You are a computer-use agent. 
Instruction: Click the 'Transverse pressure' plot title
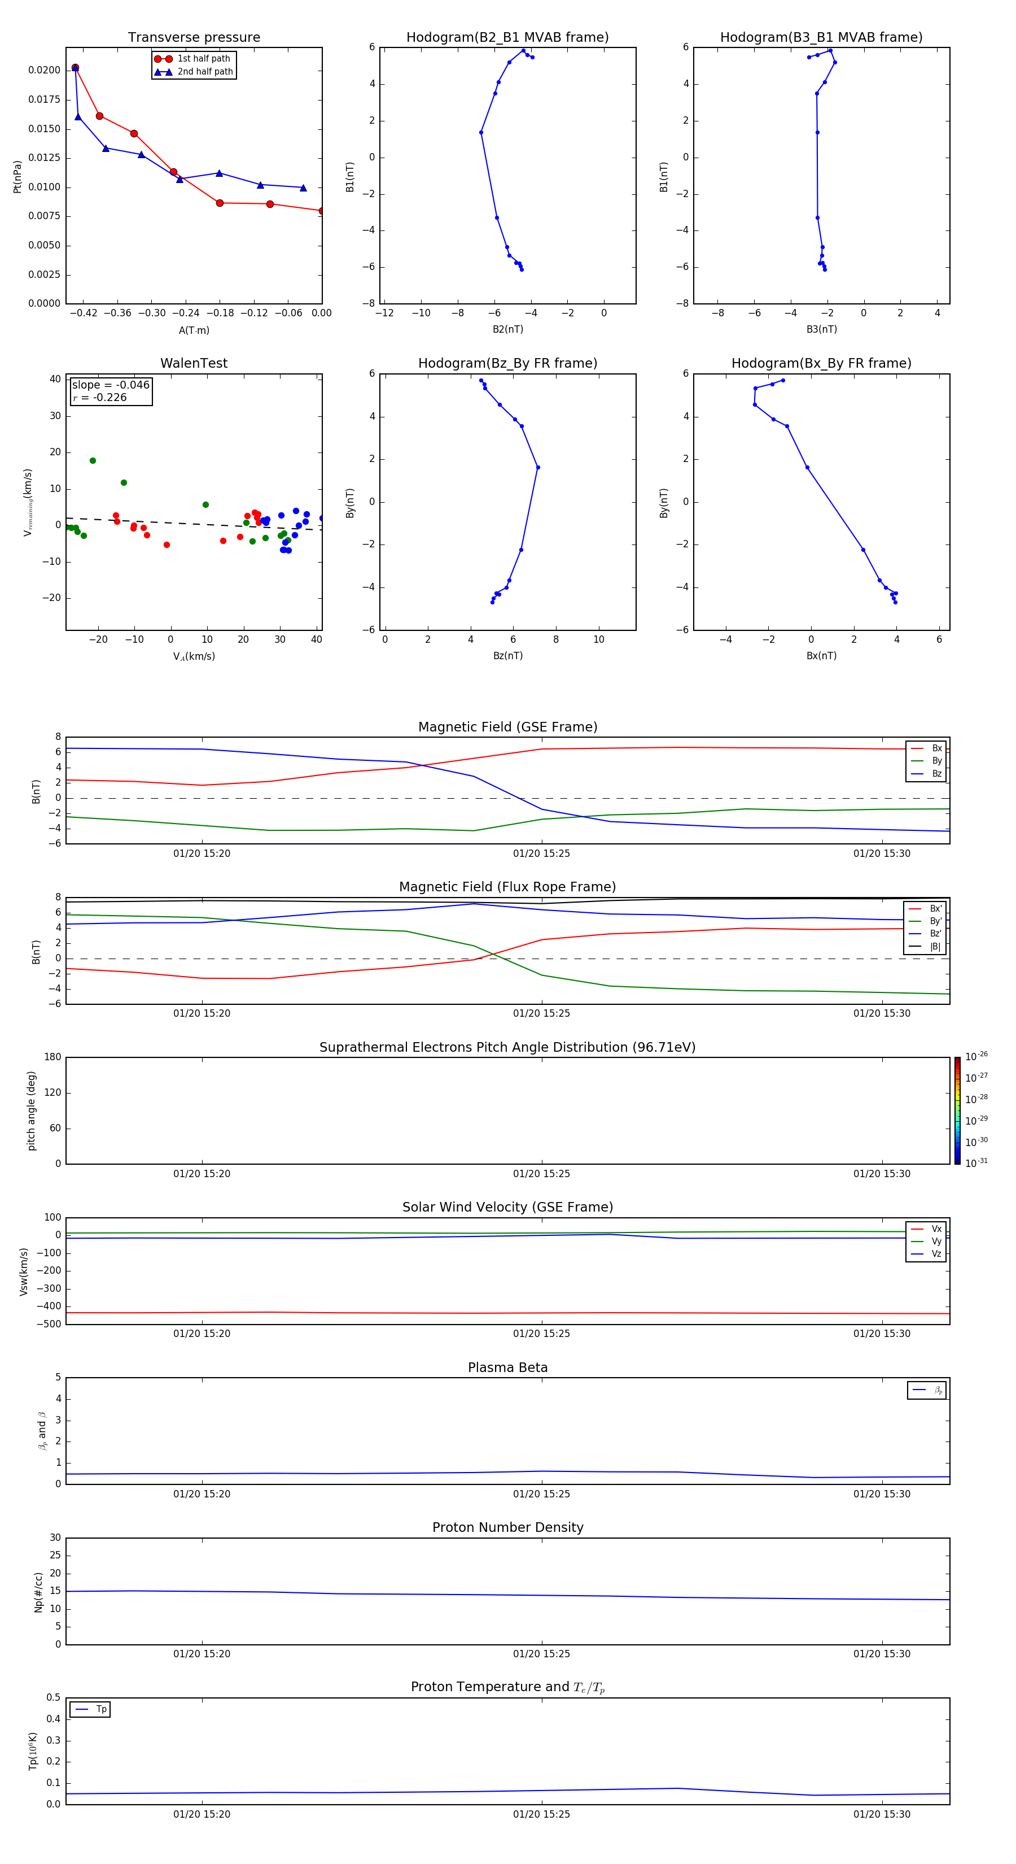point(194,38)
